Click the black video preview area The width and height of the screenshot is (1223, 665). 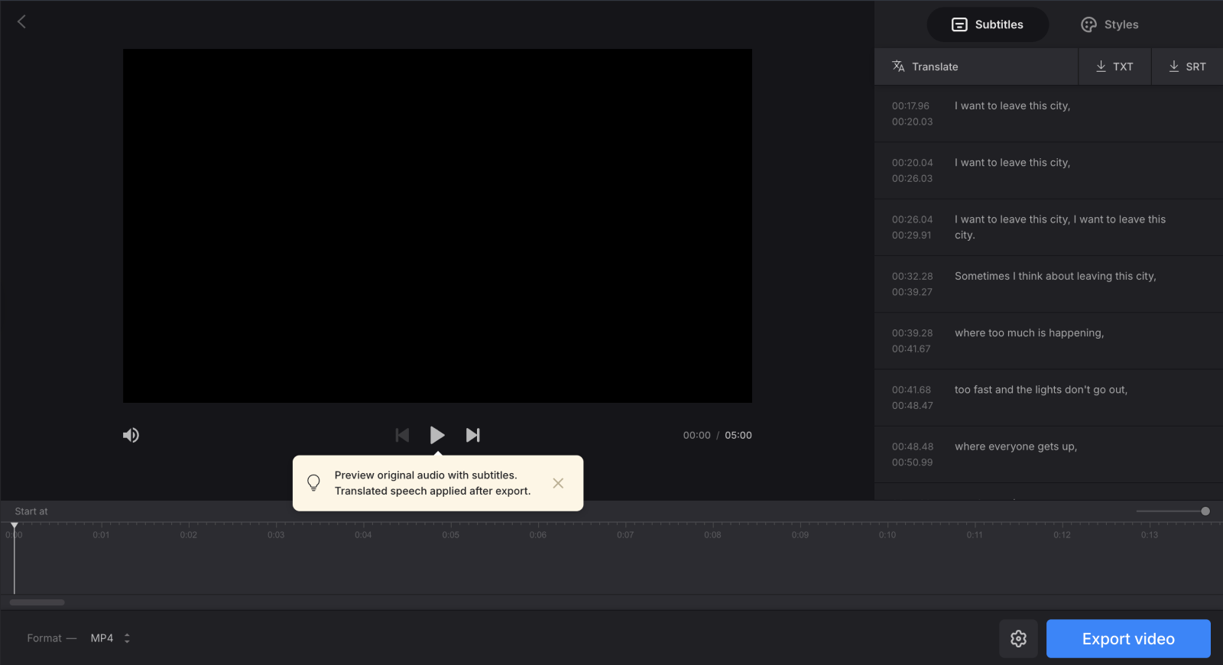(437, 225)
